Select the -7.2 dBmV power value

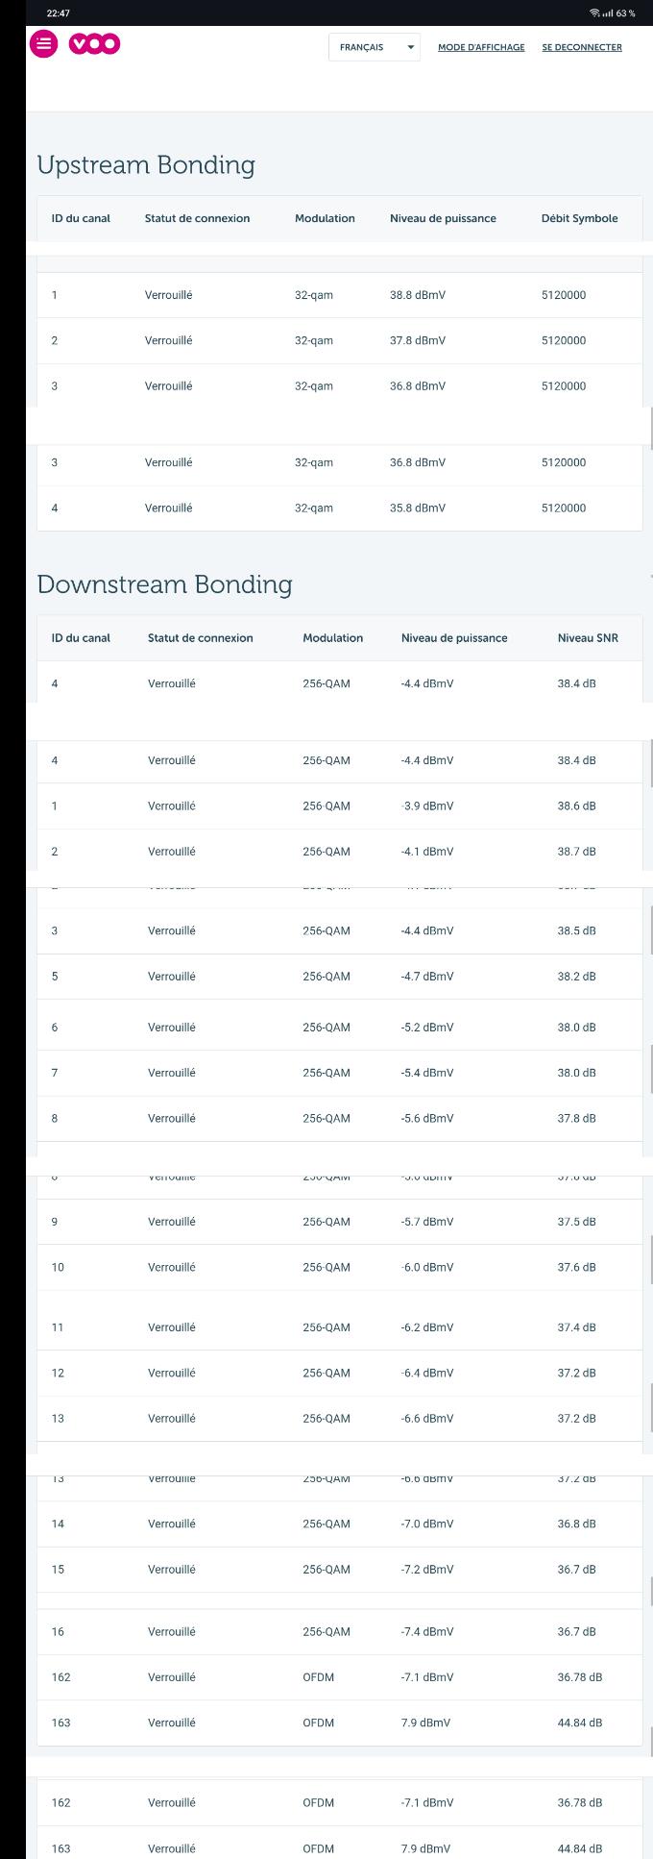(427, 1569)
